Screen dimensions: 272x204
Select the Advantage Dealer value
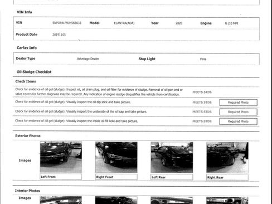(x=88, y=59)
